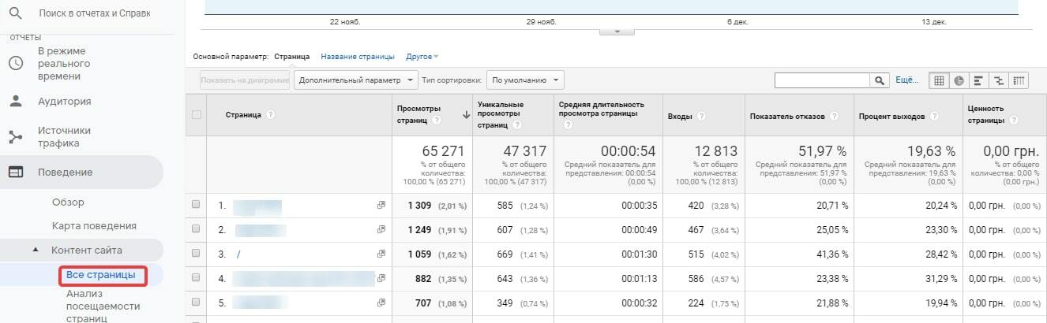
Task: Open Behavior section panel icon
Action: pos(15,172)
